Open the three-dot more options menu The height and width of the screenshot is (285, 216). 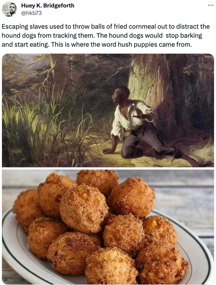click(211, 5)
